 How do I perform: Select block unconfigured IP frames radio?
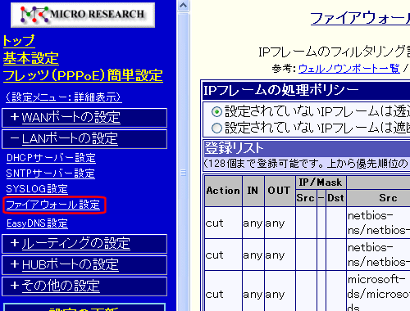[216, 128]
